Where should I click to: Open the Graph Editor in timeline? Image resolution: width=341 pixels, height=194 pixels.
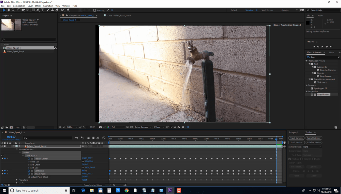(x=104, y=138)
